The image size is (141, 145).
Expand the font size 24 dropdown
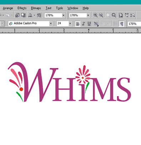[70, 24]
